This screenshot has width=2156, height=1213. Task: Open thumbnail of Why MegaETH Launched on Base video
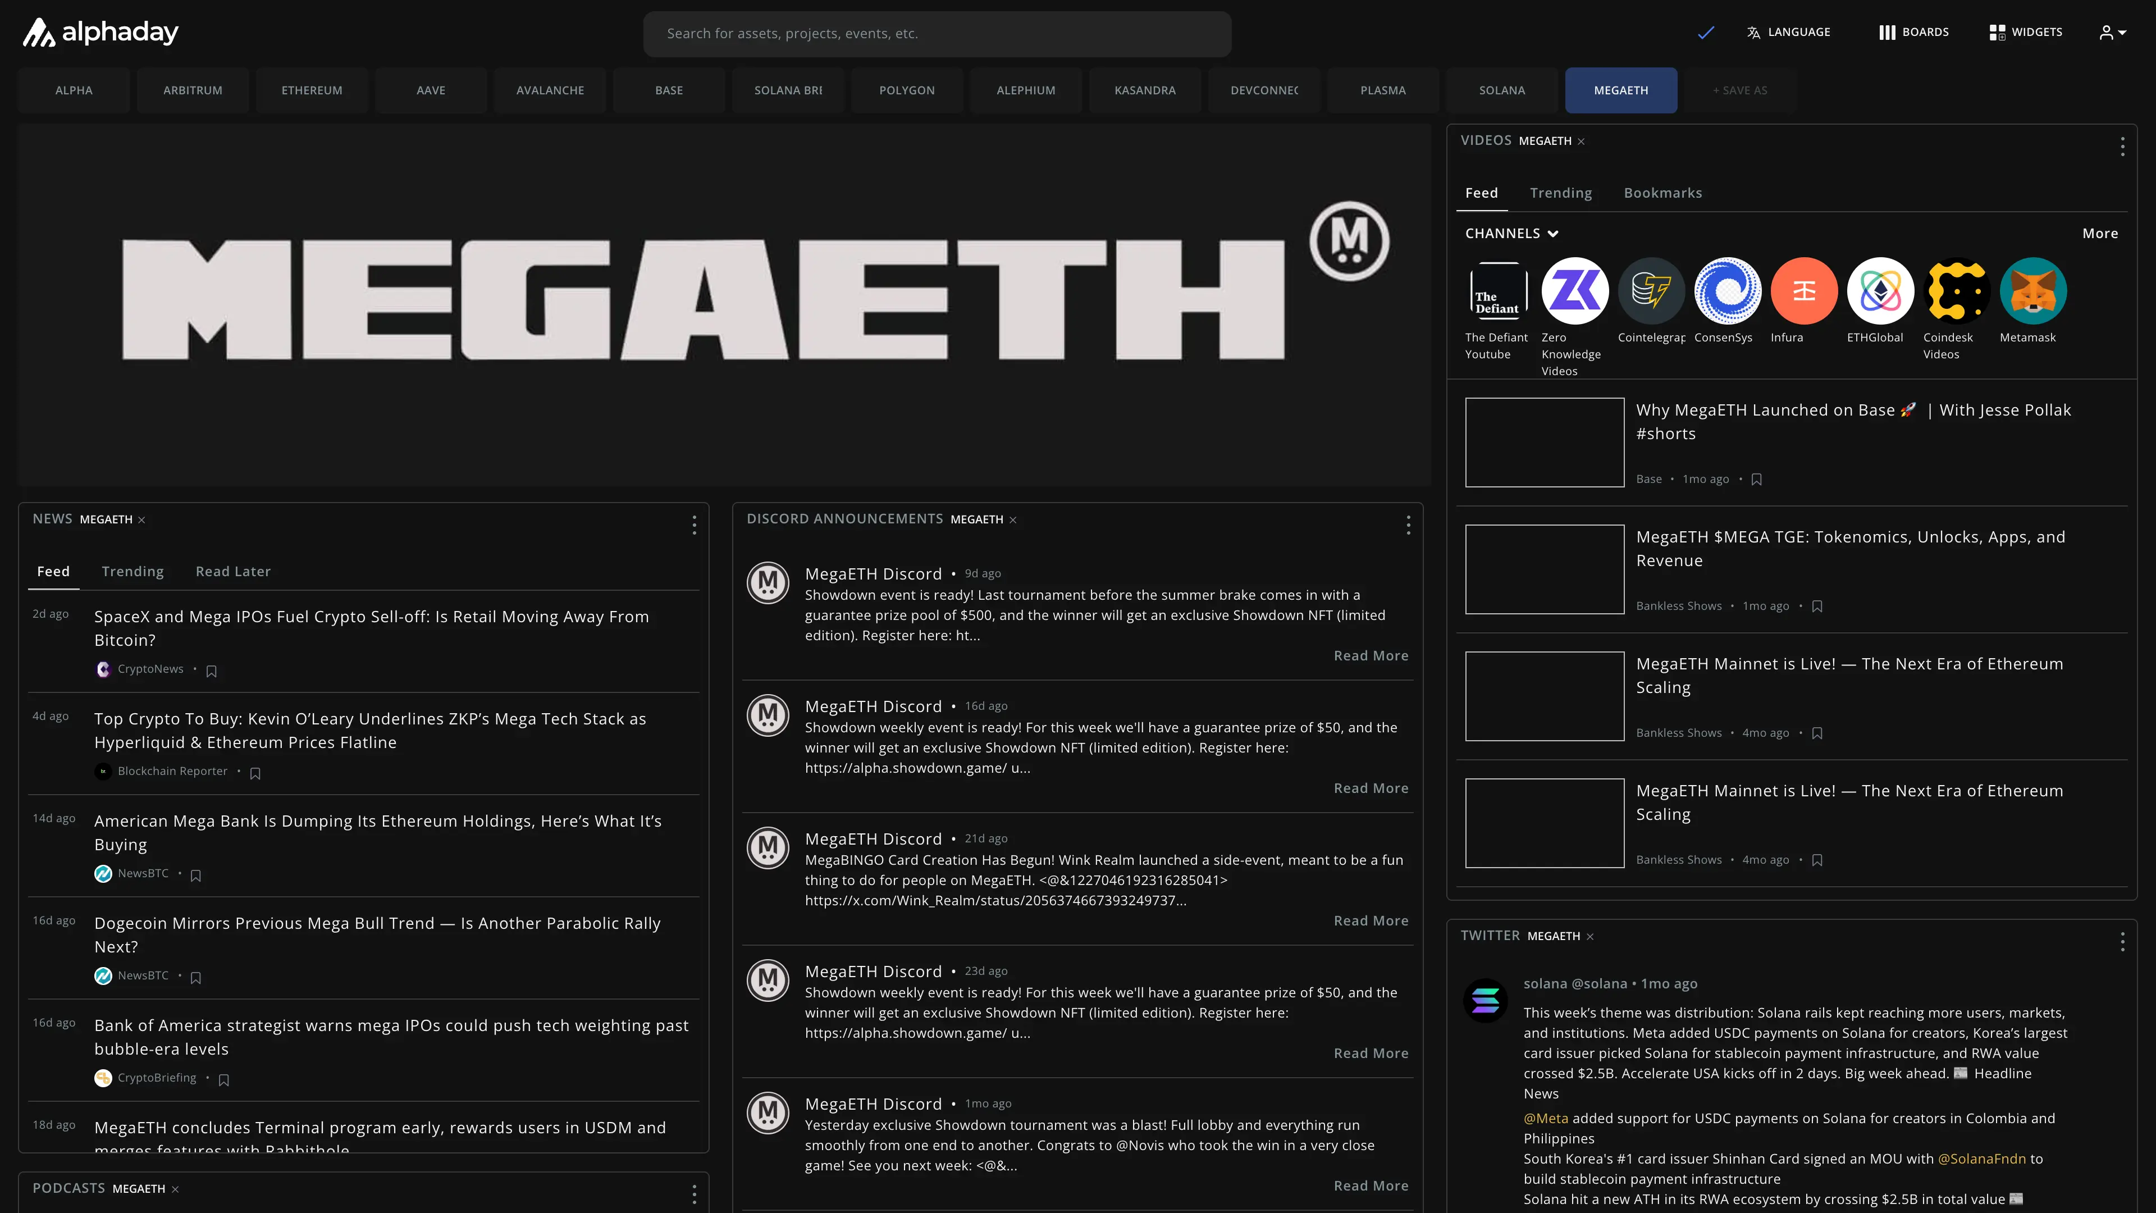(1544, 442)
